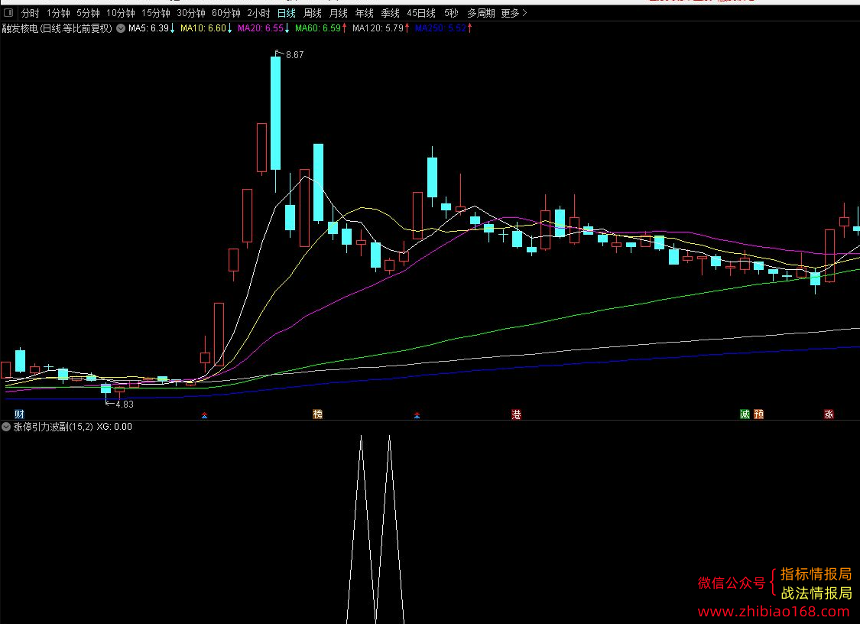Click the arrow marker left of 榜
The width and height of the screenshot is (860, 624).
205,415
